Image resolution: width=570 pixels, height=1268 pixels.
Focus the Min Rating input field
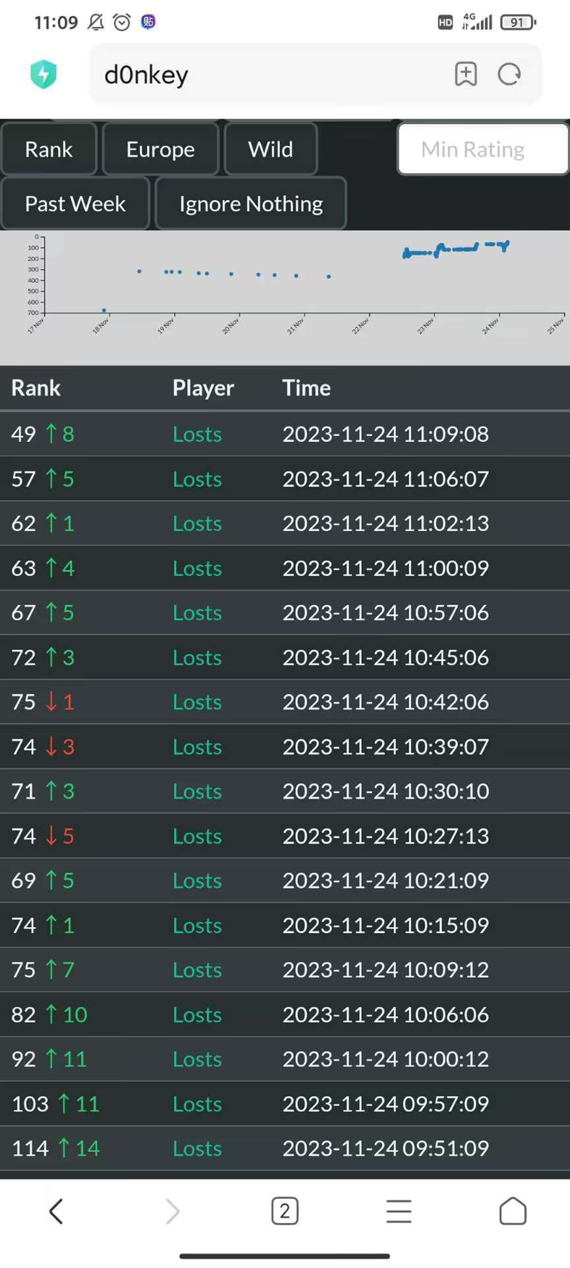tap(482, 149)
